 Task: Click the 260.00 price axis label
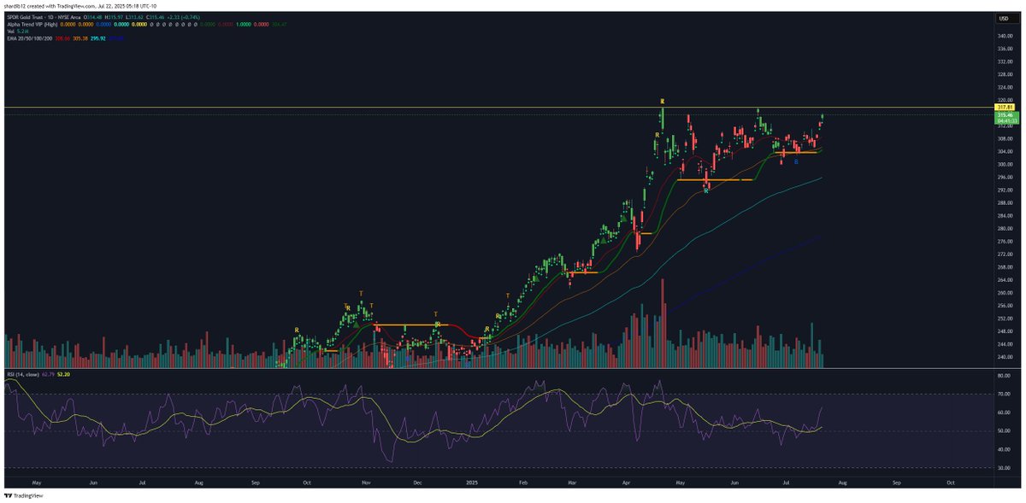pyautogui.click(x=1006, y=292)
